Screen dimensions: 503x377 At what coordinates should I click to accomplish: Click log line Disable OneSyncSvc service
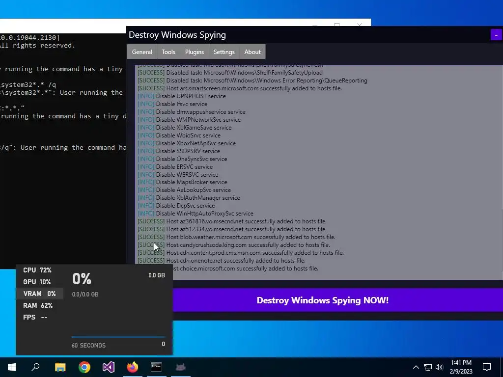point(182,159)
